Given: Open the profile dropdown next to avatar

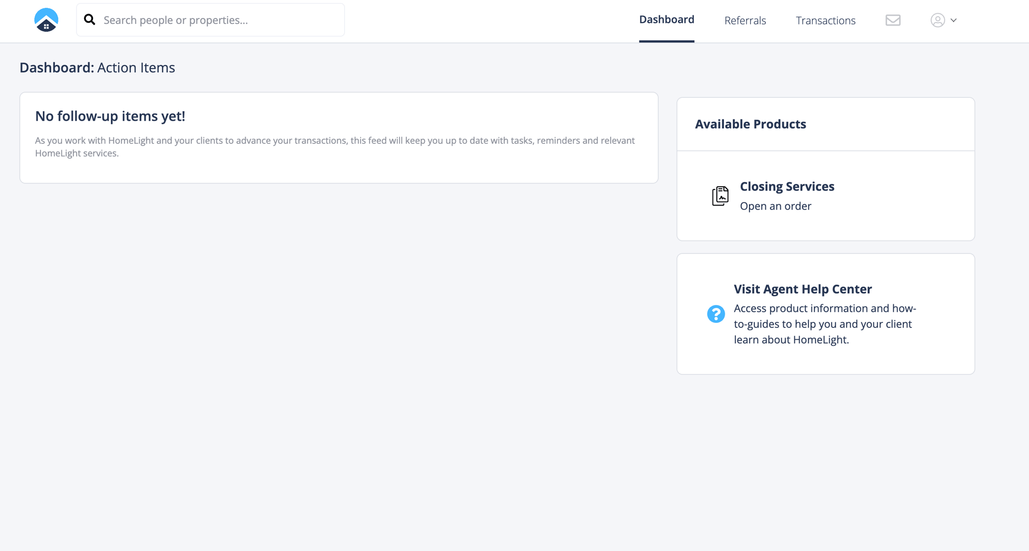Looking at the screenshot, I should pos(954,20).
